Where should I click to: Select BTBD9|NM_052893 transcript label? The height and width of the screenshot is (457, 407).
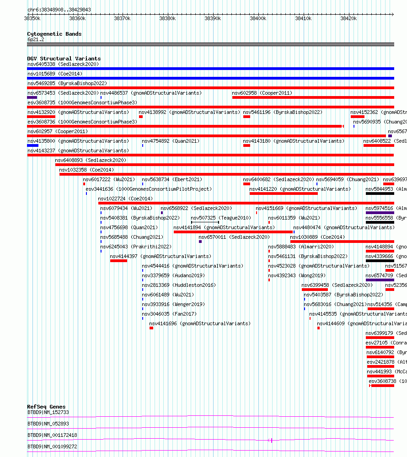[x=48, y=424]
